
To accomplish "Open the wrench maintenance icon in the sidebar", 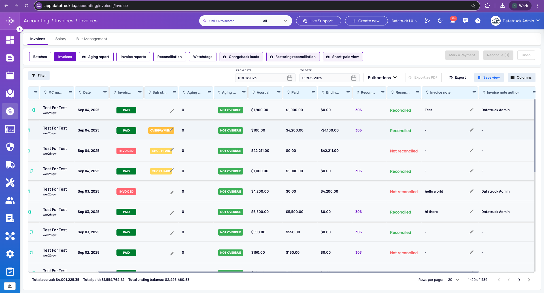I will pyautogui.click(x=10, y=182).
